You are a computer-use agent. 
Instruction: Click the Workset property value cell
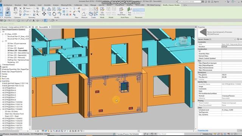[x=232, y=96]
